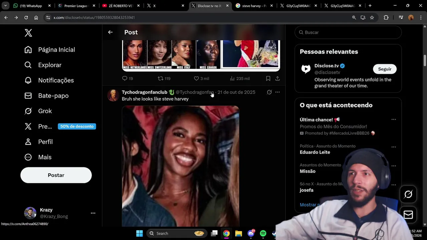Image resolution: width=427 pixels, height=240 pixels.
Task: Click the floating messages envelope button
Action: tap(408, 215)
